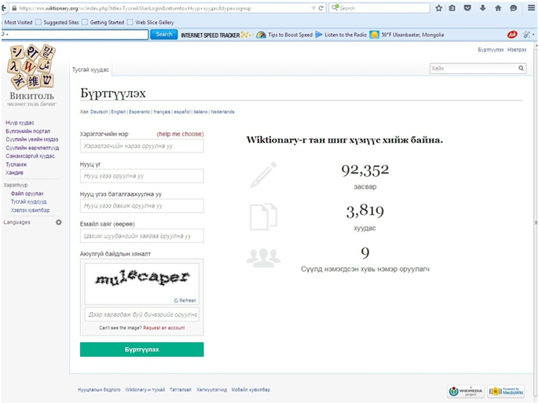Image resolution: width=539 pixels, height=404 pixels.
Task: Focus the wiki Хайх search box
Action: 474,68
